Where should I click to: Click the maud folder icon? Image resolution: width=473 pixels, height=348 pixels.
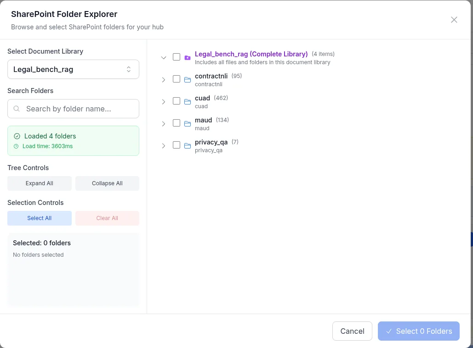[188, 124]
